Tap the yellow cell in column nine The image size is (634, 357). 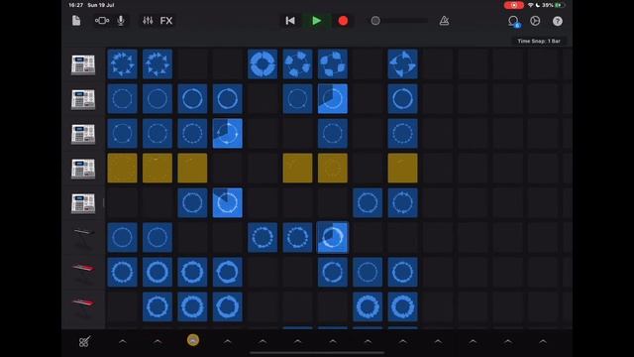point(403,168)
